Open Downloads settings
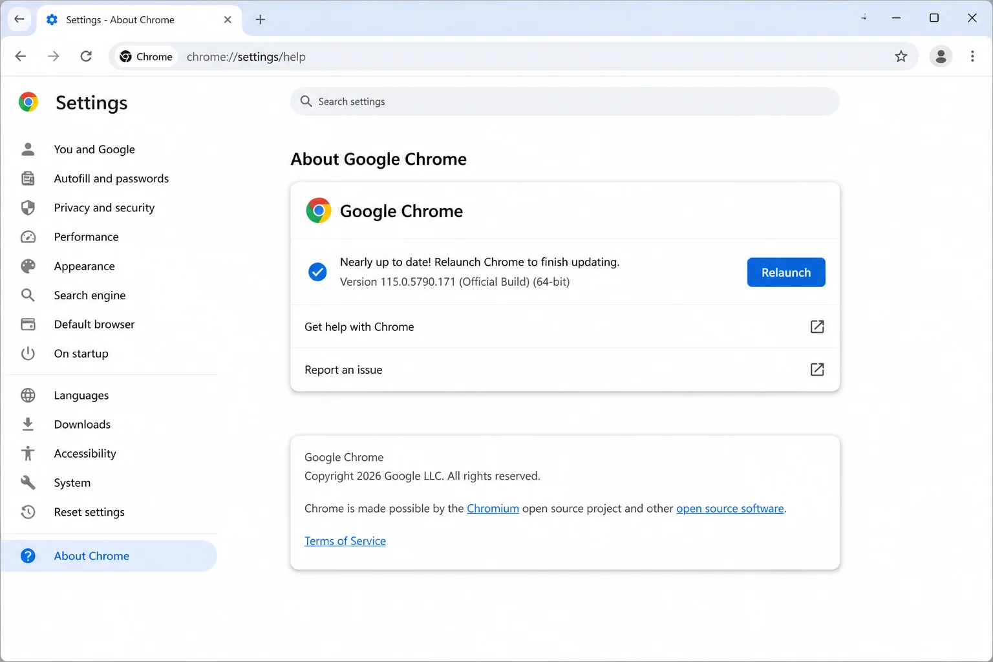 tap(82, 424)
